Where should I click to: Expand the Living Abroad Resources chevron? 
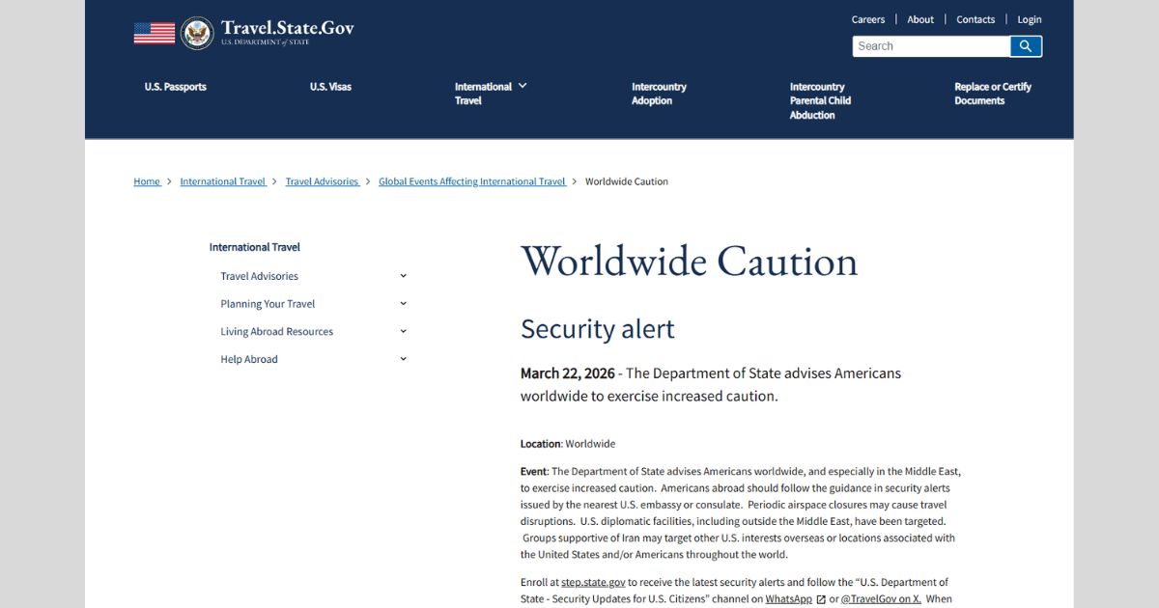[403, 331]
